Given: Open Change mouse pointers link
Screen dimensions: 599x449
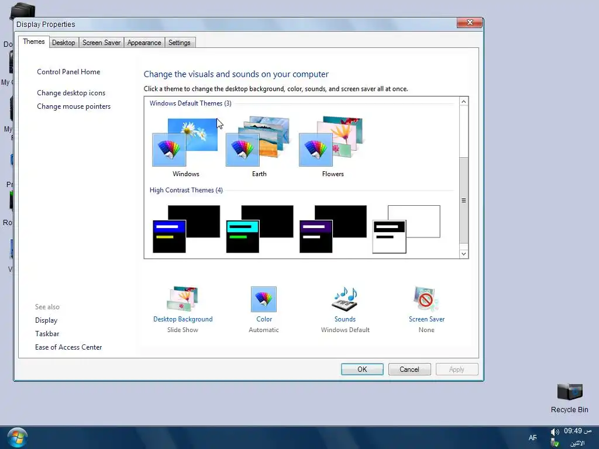Looking at the screenshot, I should pos(74,106).
